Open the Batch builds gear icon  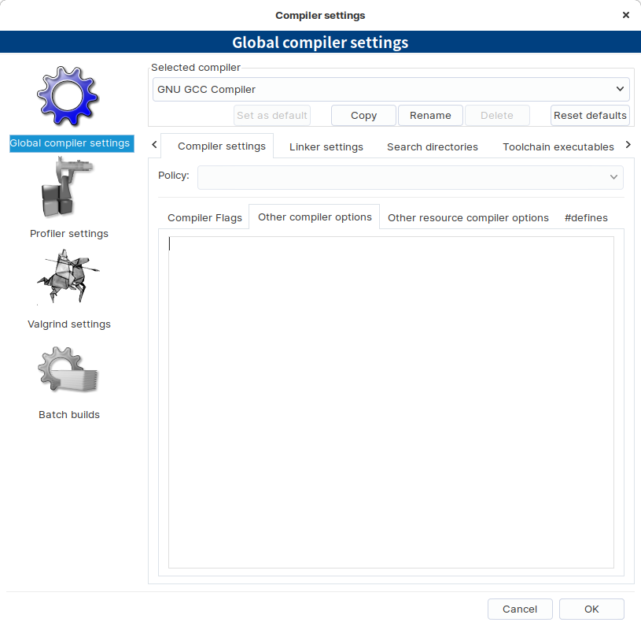[68, 369]
